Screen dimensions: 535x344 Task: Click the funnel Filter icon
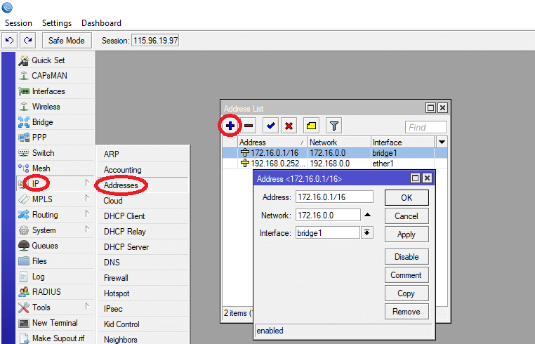pyautogui.click(x=334, y=126)
